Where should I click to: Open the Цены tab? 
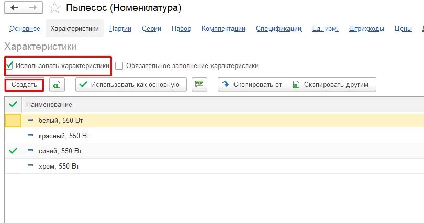[403, 29]
